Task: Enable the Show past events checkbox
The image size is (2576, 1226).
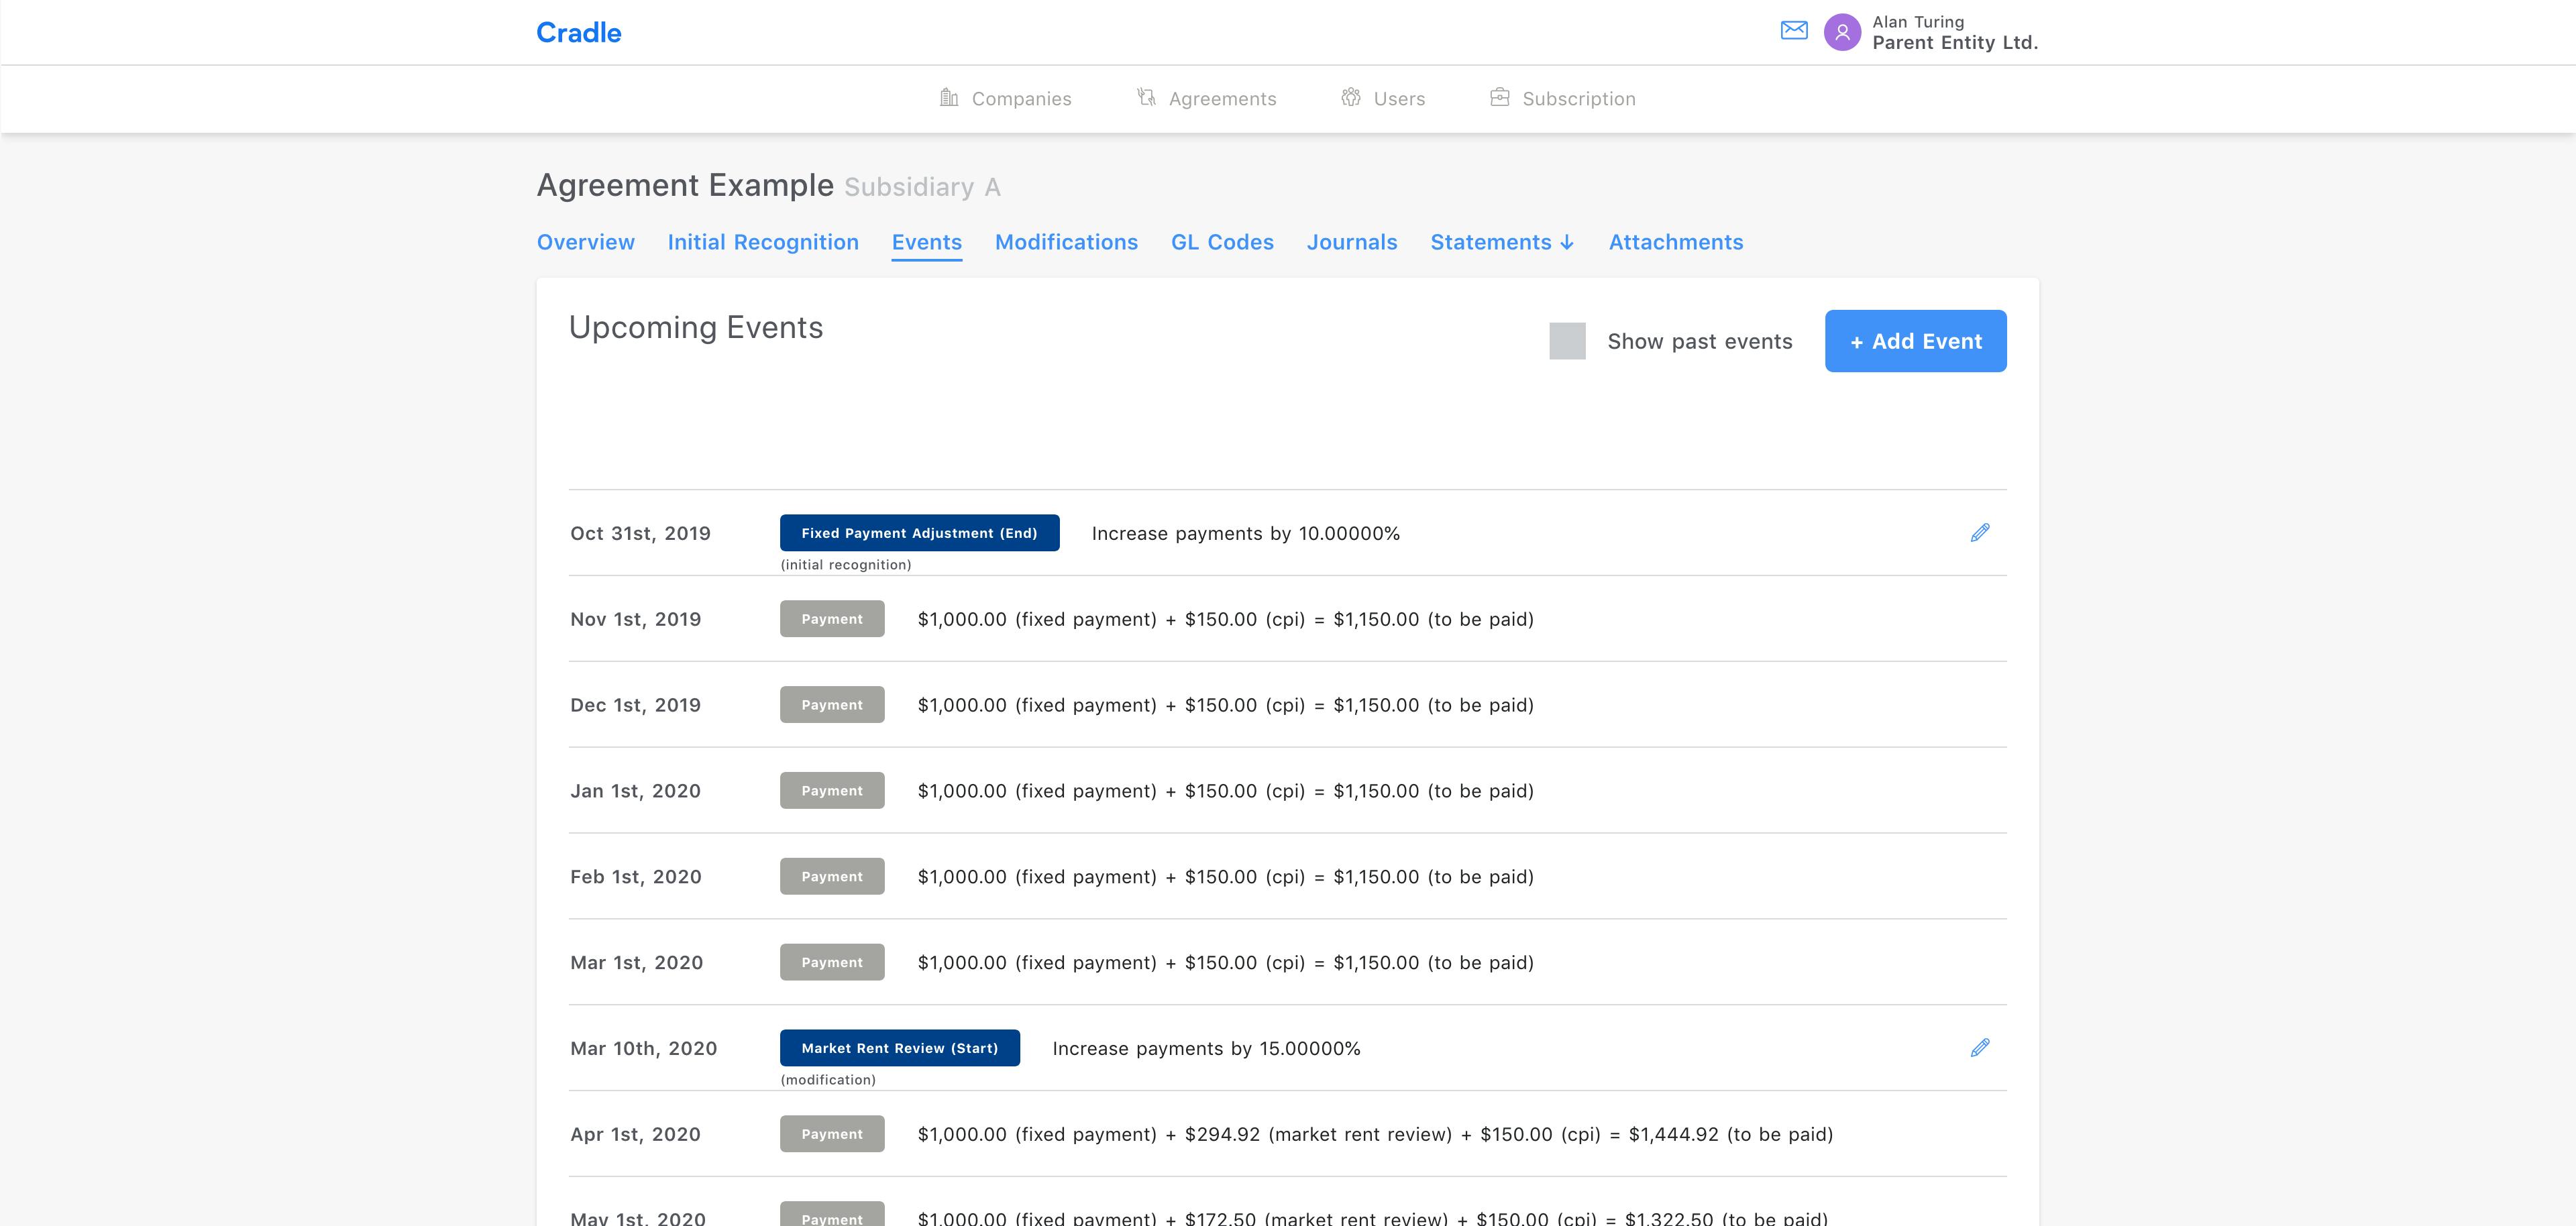Action: (1567, 341)
